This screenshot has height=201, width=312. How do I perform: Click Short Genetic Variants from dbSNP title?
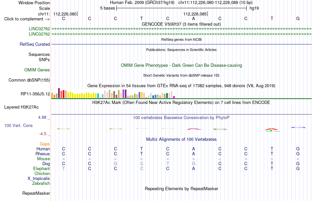pyautogui.click(x=181, y=75)
